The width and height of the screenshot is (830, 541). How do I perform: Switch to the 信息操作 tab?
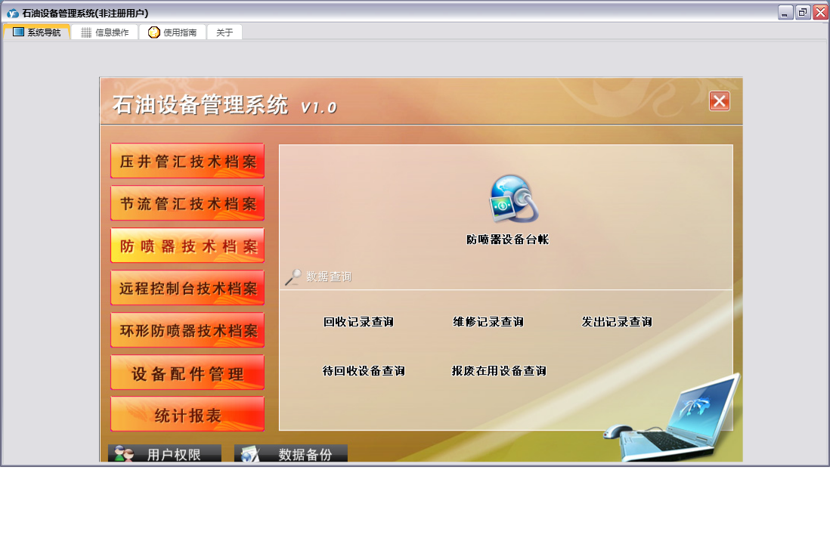(105, 32)
